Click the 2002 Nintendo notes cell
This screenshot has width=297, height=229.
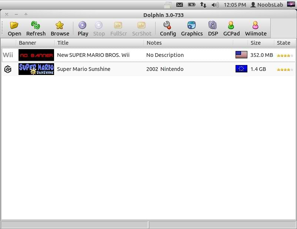tap(165, 69)
